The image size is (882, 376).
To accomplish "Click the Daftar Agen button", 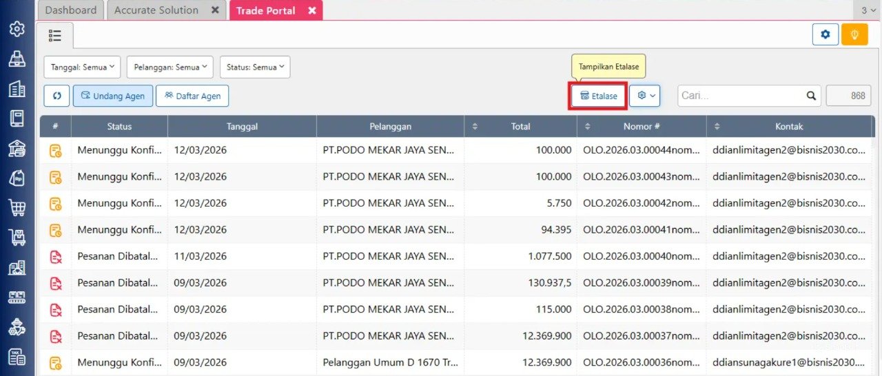I will coord(192,96).
